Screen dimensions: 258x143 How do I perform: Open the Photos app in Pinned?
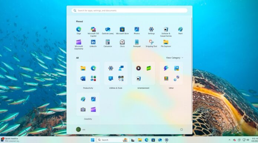click(137, 31)
